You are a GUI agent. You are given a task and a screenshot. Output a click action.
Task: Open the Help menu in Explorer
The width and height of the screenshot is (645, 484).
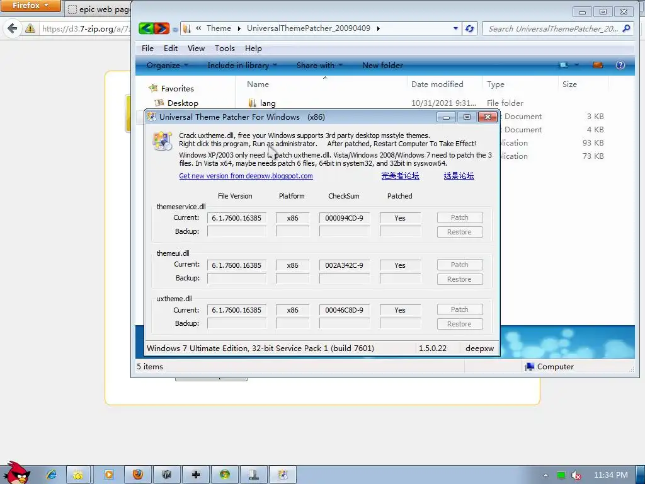click(253, 48)
